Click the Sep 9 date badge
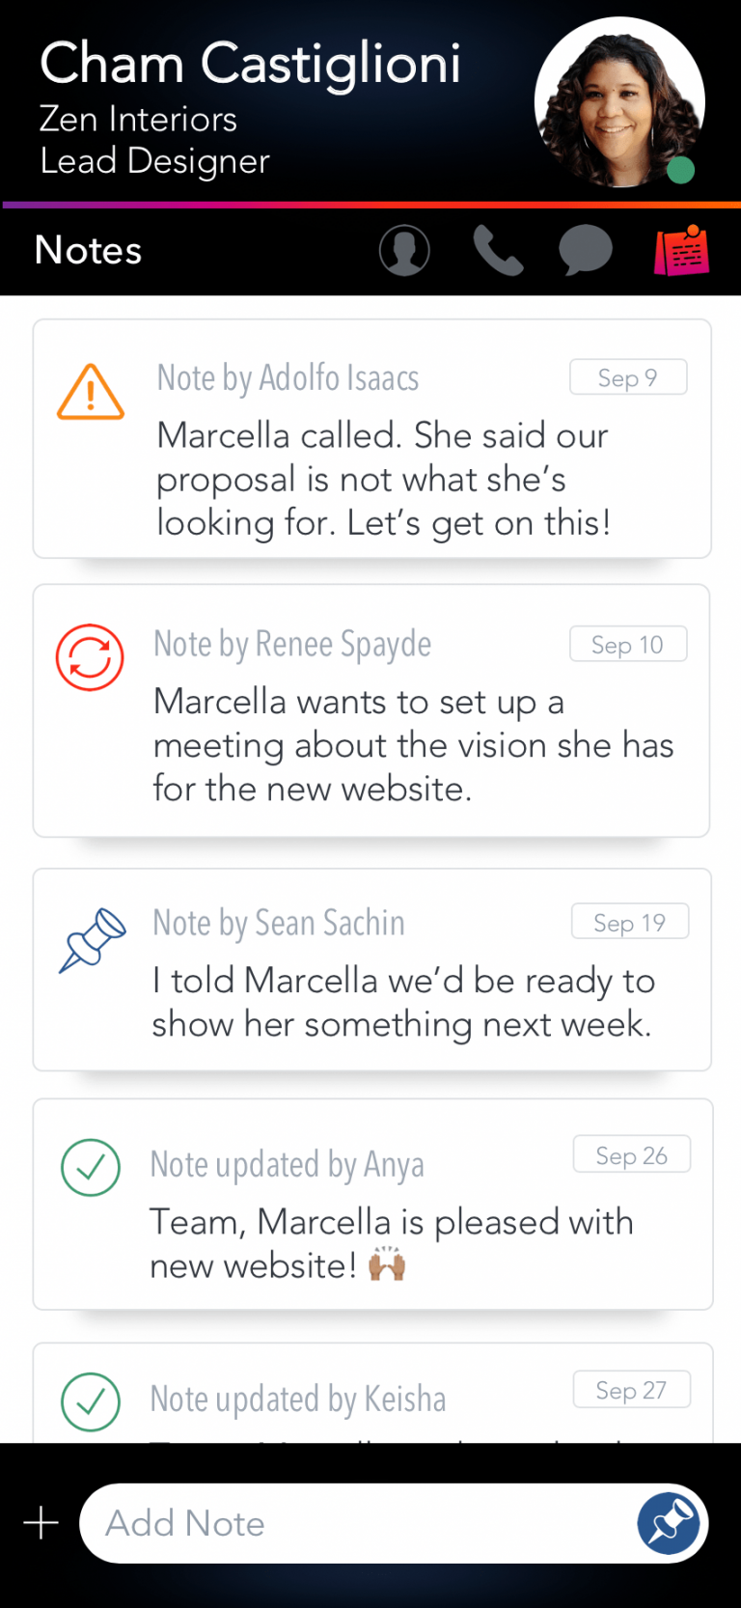This screenshot has width=741, height=1608. point(628,377)
